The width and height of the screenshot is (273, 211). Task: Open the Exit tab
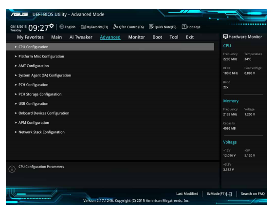190,37
